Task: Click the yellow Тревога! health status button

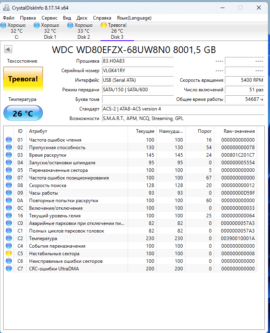Action: click(x=23, y=79)
